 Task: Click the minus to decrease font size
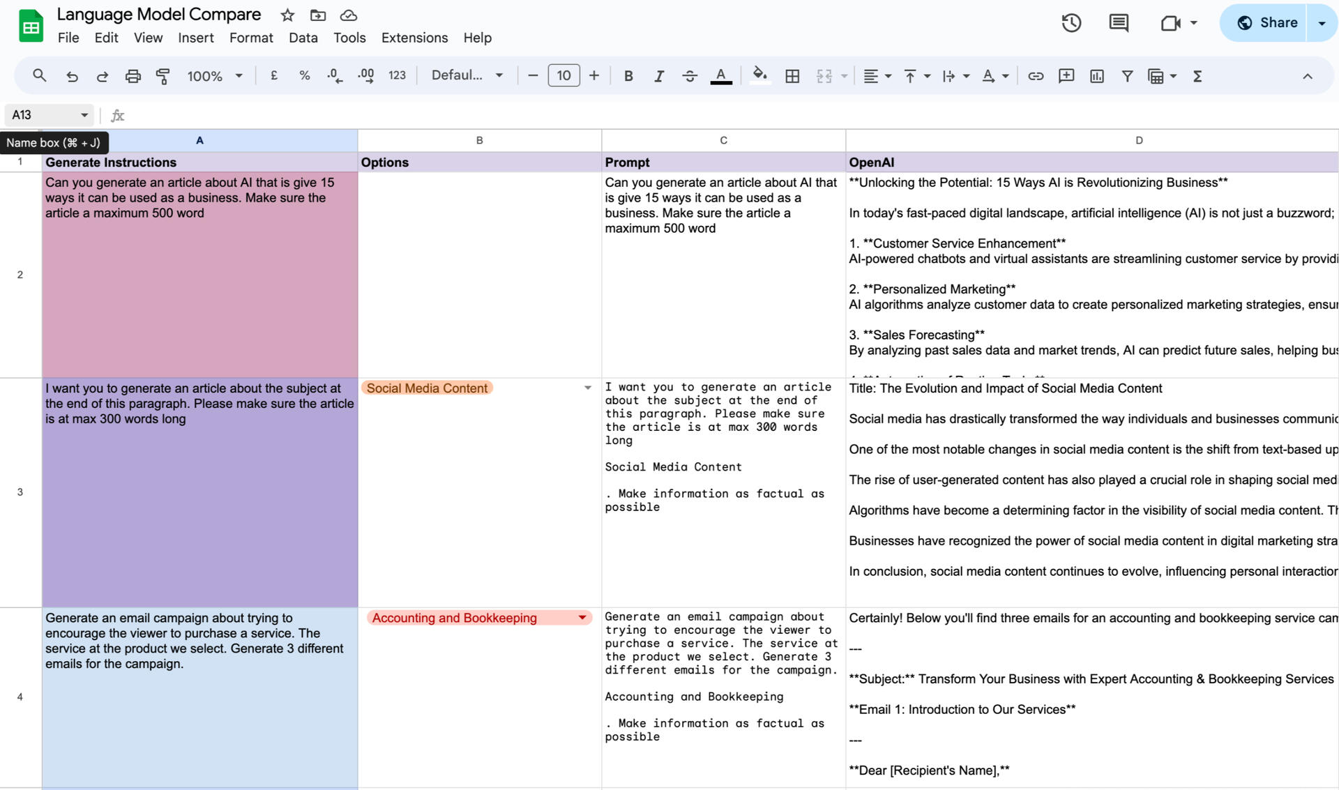[534, 75]
